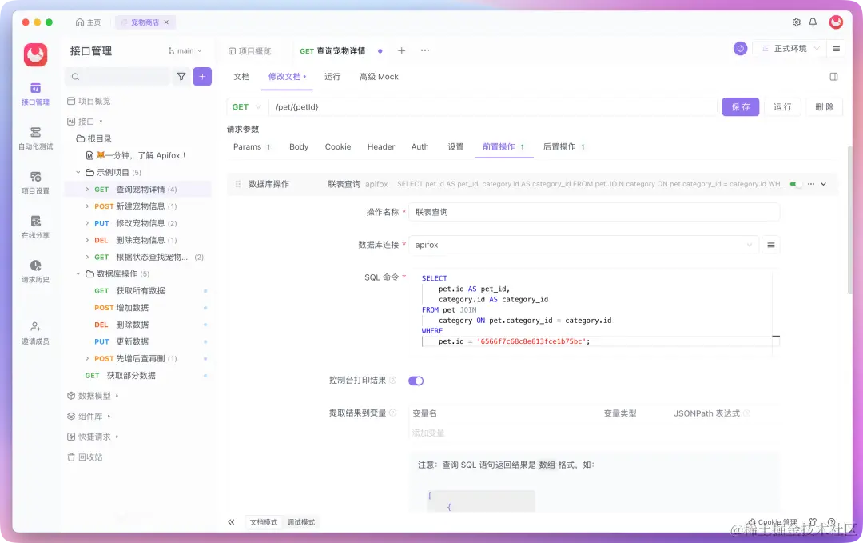Open the notification bell icon
The height and width of the screenshot is (543, 863).
pos(813,22)
